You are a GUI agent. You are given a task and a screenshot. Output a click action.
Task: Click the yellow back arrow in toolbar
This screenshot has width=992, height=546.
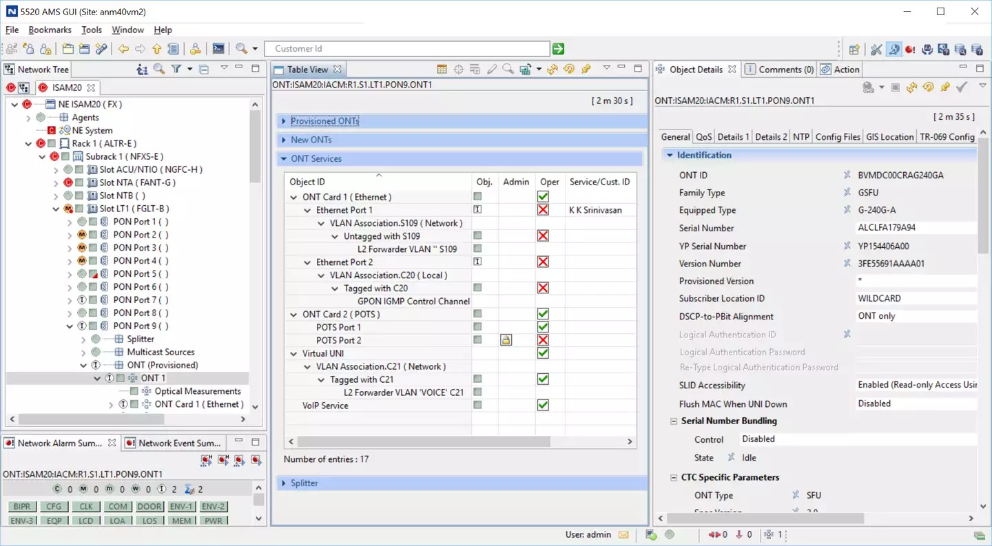[x=123, y=49]
